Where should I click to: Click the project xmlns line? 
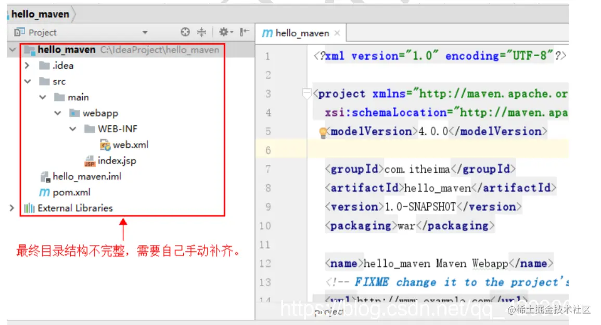click(x=441, y=94)
